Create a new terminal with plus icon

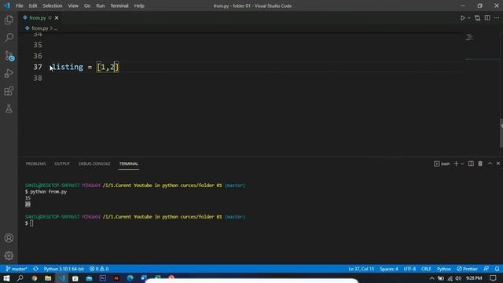coord(456,164)
